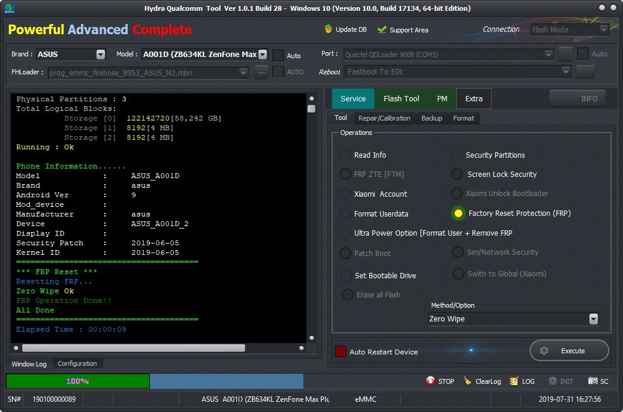623x412 pixels.
Task: Click the gear icon on Execute button
Action: 544,351
